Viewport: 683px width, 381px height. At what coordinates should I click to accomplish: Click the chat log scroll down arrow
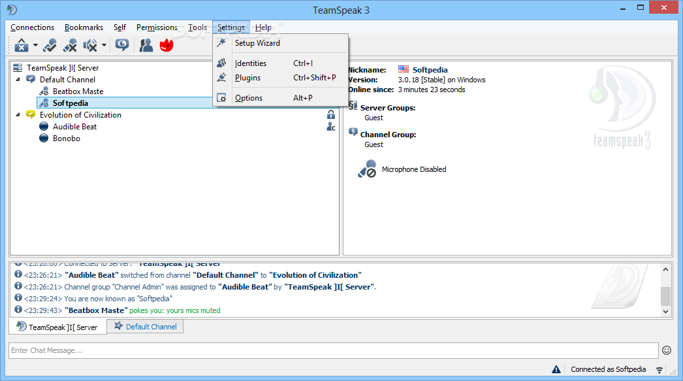(x=665, y=311)
